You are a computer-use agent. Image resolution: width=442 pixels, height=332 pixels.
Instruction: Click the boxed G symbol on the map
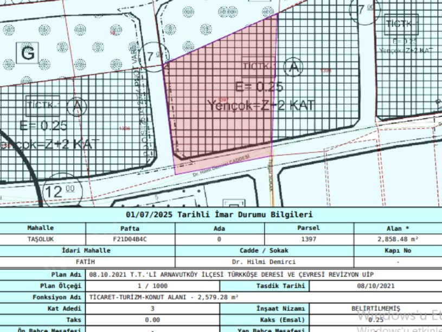pos(28,52)
